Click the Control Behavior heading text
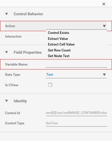The width and height of the screenshot is (112, 141). pyautogui.click(x=28, y=14)
